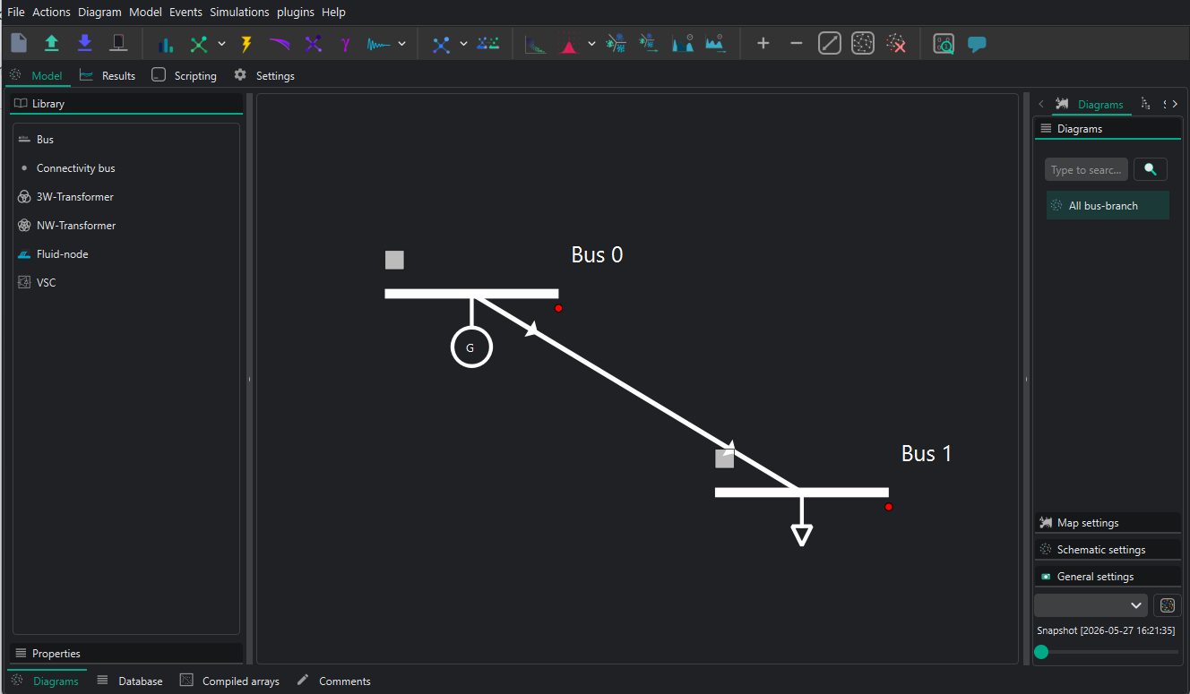Click the magenta gamma symbol icon
Image resolution: width=1190 pixels, height=694 pixels.
(346, 43)
